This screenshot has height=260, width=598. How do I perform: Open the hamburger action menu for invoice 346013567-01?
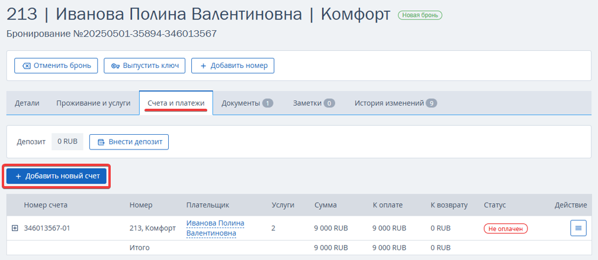[578, 228]
